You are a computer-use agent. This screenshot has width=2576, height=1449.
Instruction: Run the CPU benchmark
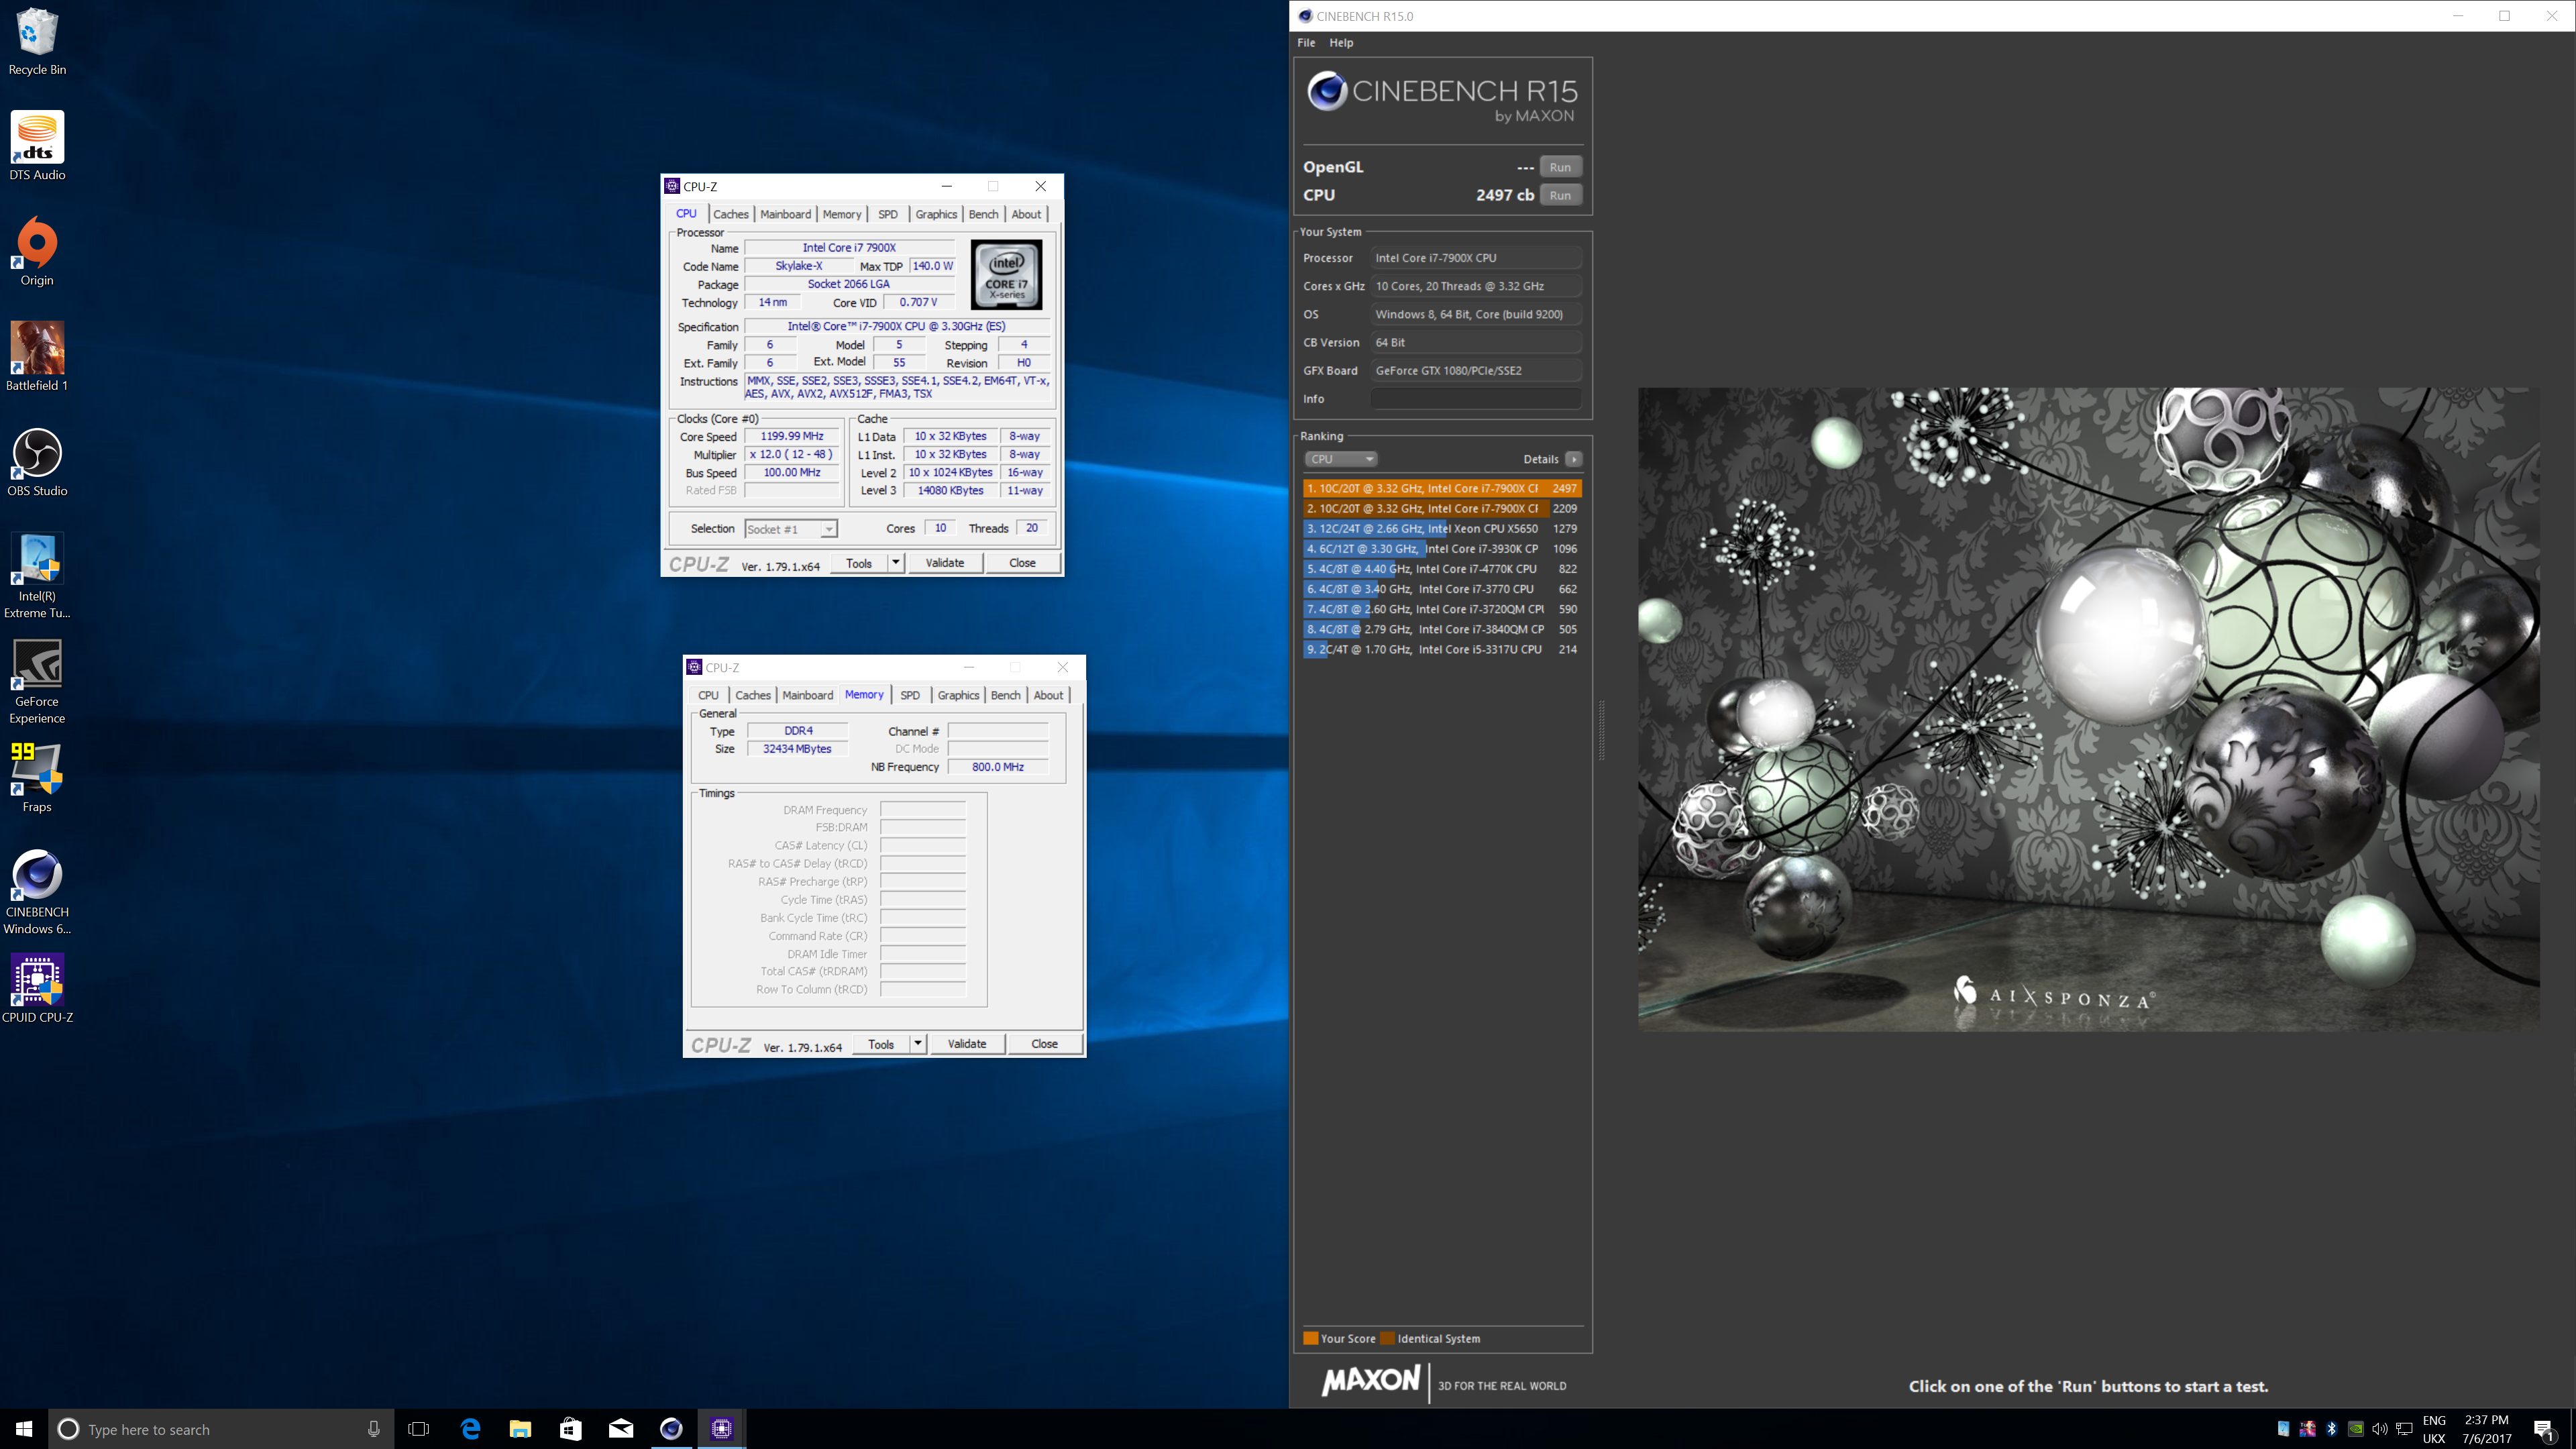point(1560,195)
